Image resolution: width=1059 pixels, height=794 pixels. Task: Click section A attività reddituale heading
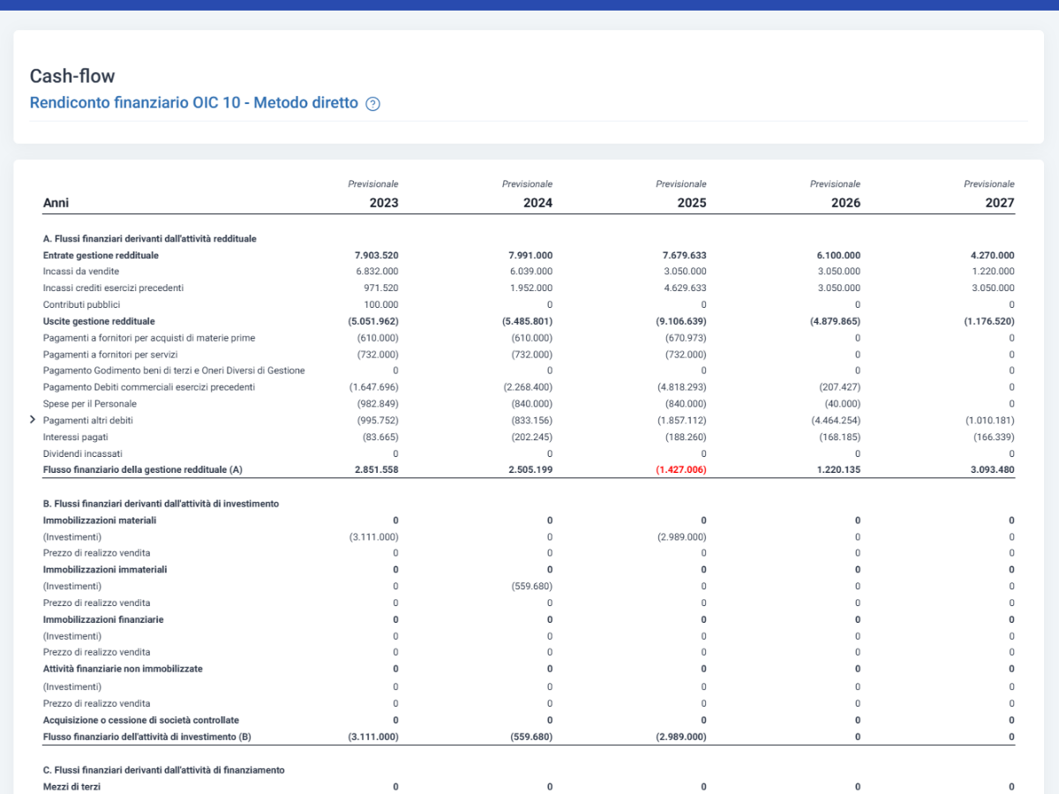point(150,238)
